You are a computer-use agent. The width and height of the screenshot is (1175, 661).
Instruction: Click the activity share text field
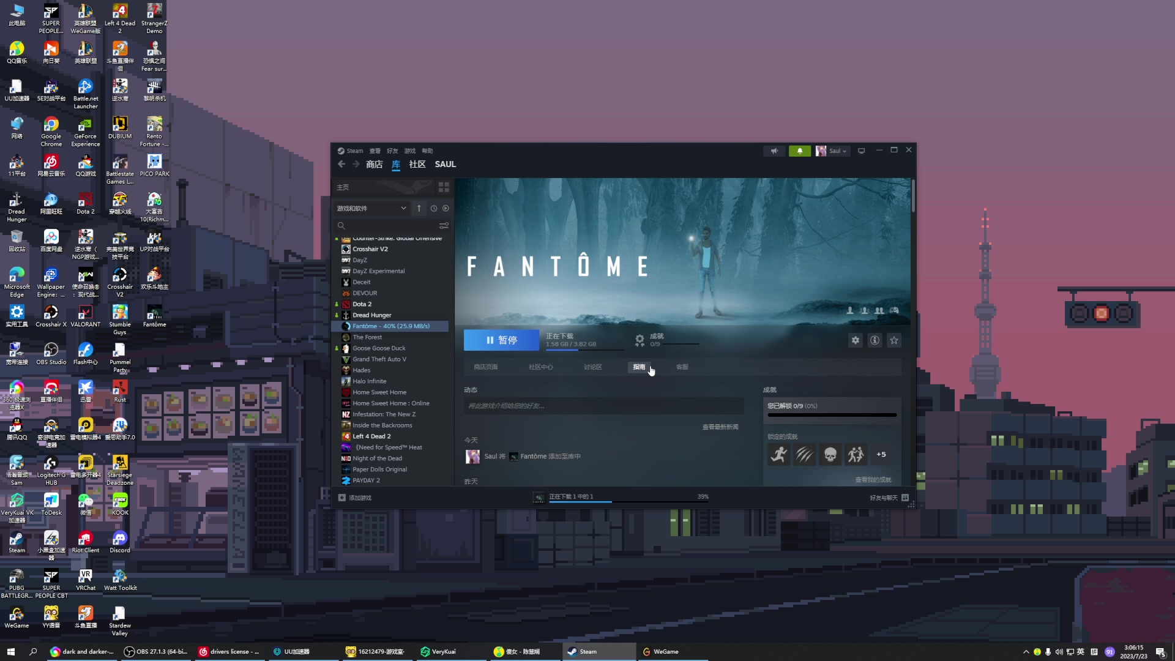point(603,406)
